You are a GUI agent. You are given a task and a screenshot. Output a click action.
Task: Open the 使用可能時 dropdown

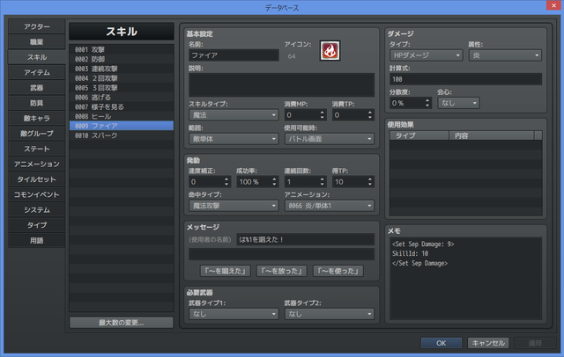[x=329, y=139]
